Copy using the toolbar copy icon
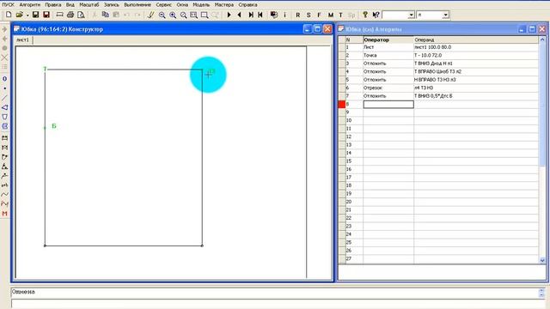The width and height of the screenshot is (550, 309). [105, 15]
